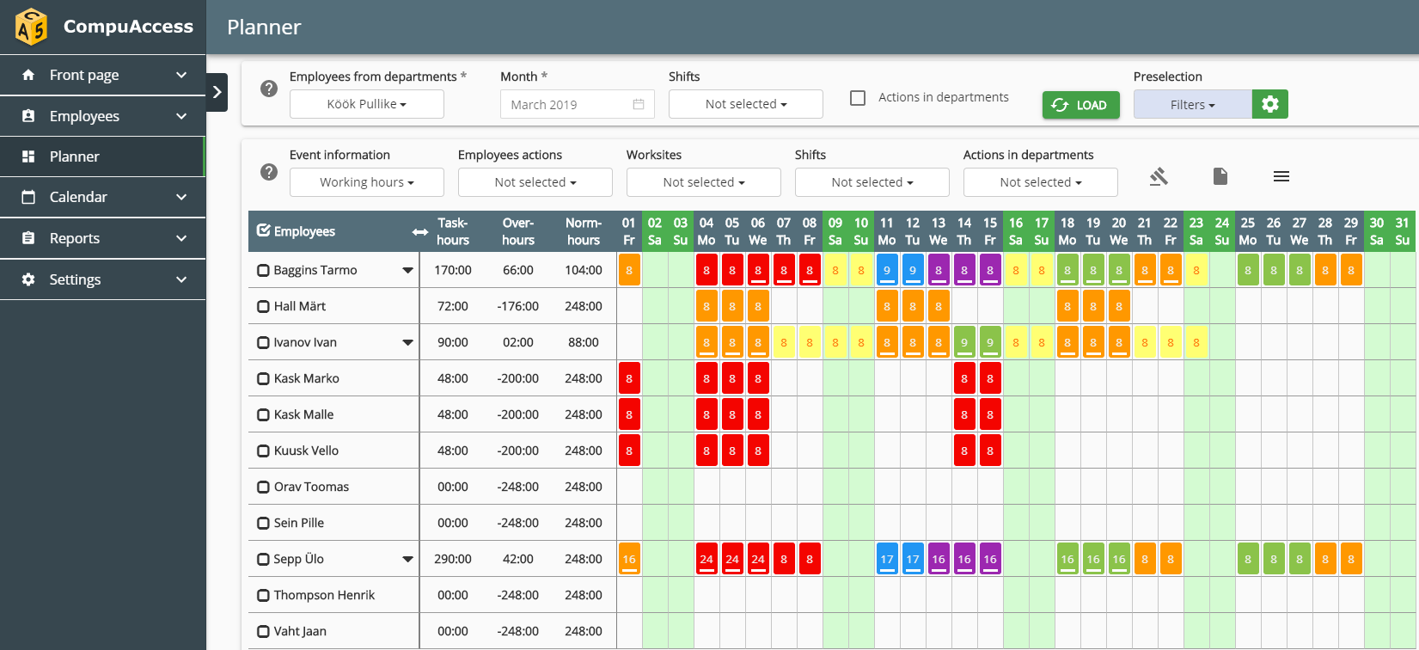This screenshot has width=1419, height=650.
Task: Open the Filters preselection button
Action: coord(1192,104)
